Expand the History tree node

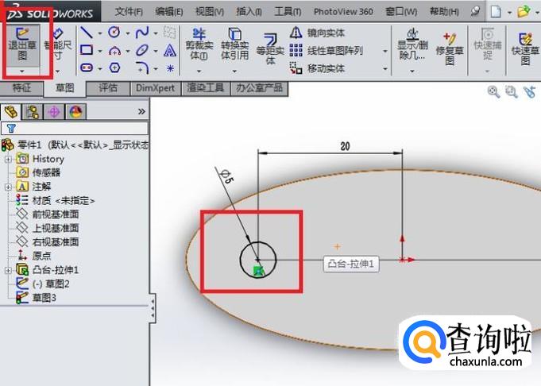[x=8, y=159]
